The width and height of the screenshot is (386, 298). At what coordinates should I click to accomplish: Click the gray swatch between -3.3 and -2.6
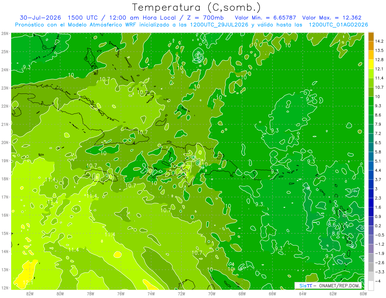pyautogui.click(x=371, y=267)
